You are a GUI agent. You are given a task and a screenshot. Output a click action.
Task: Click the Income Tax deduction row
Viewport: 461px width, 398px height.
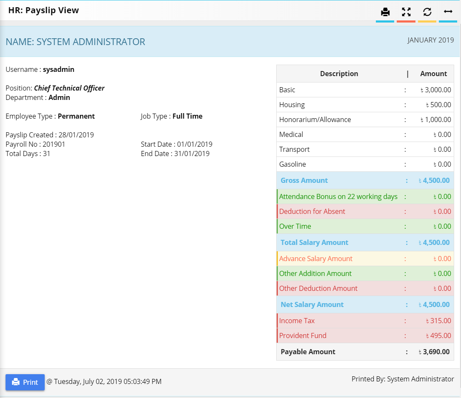(365, 321)
